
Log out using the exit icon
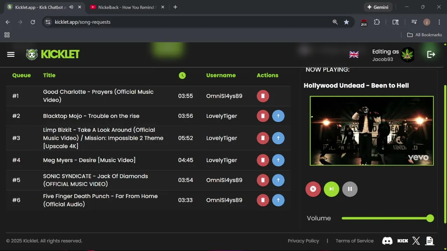click(x=431, y=54)
